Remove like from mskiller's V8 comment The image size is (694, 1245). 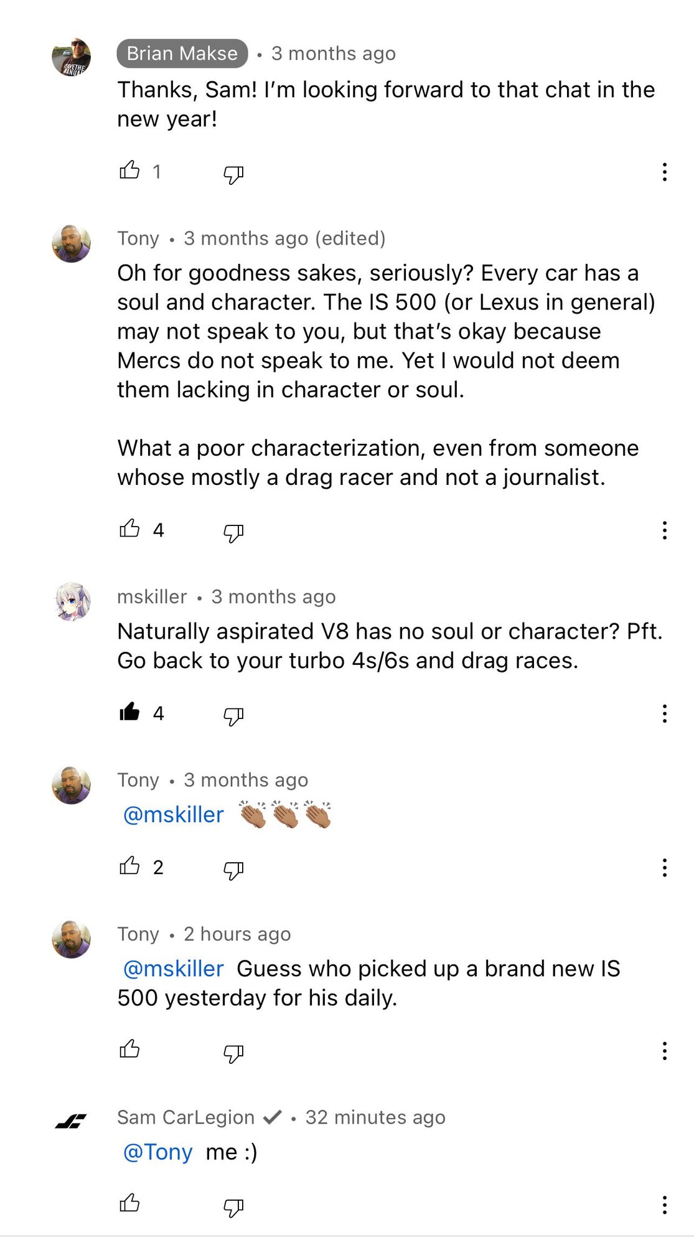[x=129, y=712]
